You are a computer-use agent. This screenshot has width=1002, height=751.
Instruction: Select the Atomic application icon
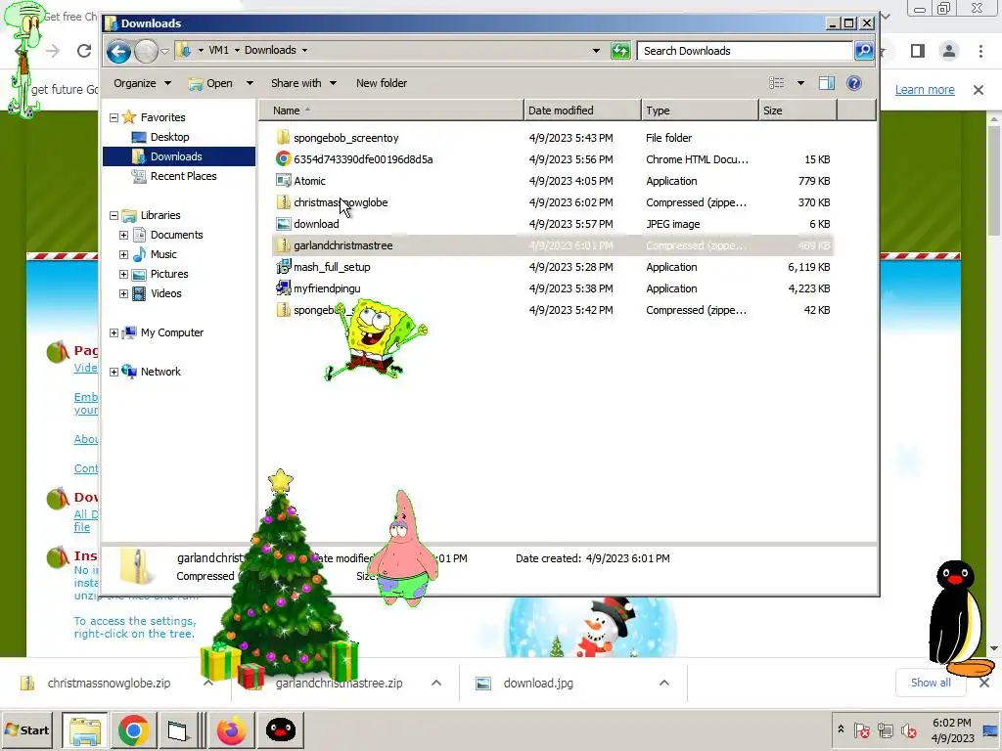coord(283,181)
